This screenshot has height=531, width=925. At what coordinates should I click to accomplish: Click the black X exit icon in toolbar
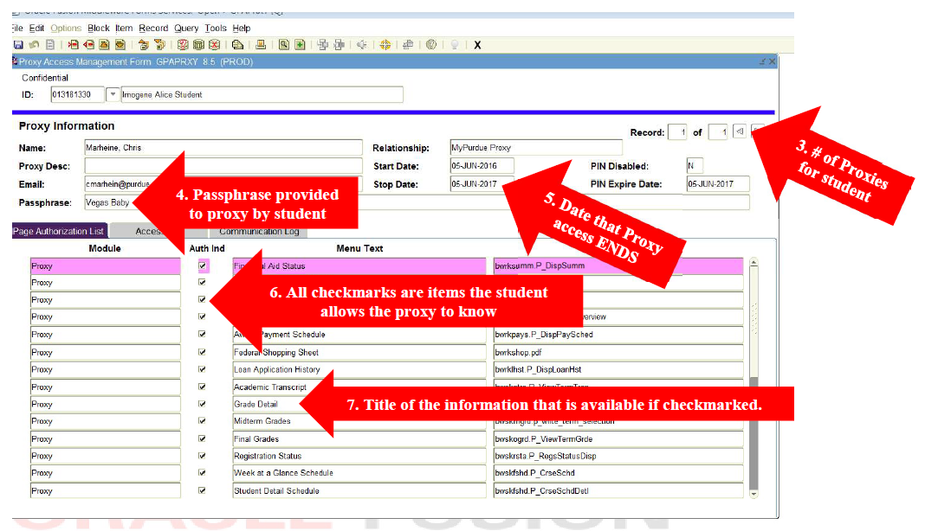(477, 45)
